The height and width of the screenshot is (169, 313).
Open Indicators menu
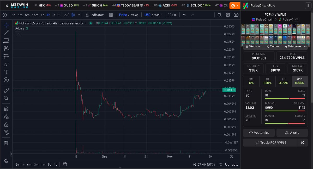tap(95, 15)
